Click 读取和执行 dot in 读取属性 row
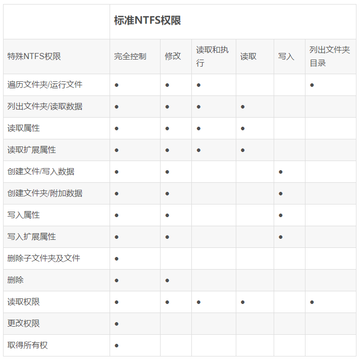 [x=198, y=129]
